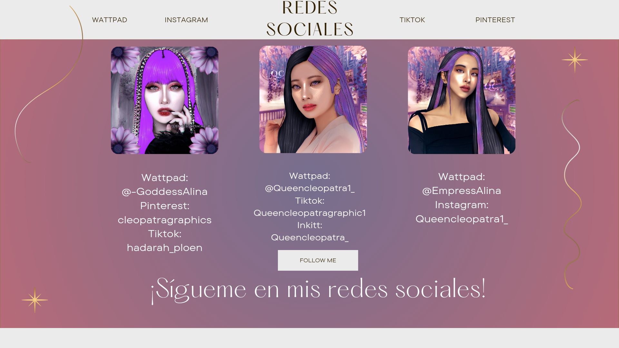Open the purple-bangs flower portrait image
This screenshot has height=348, width=619.
[x=165, y=100]
